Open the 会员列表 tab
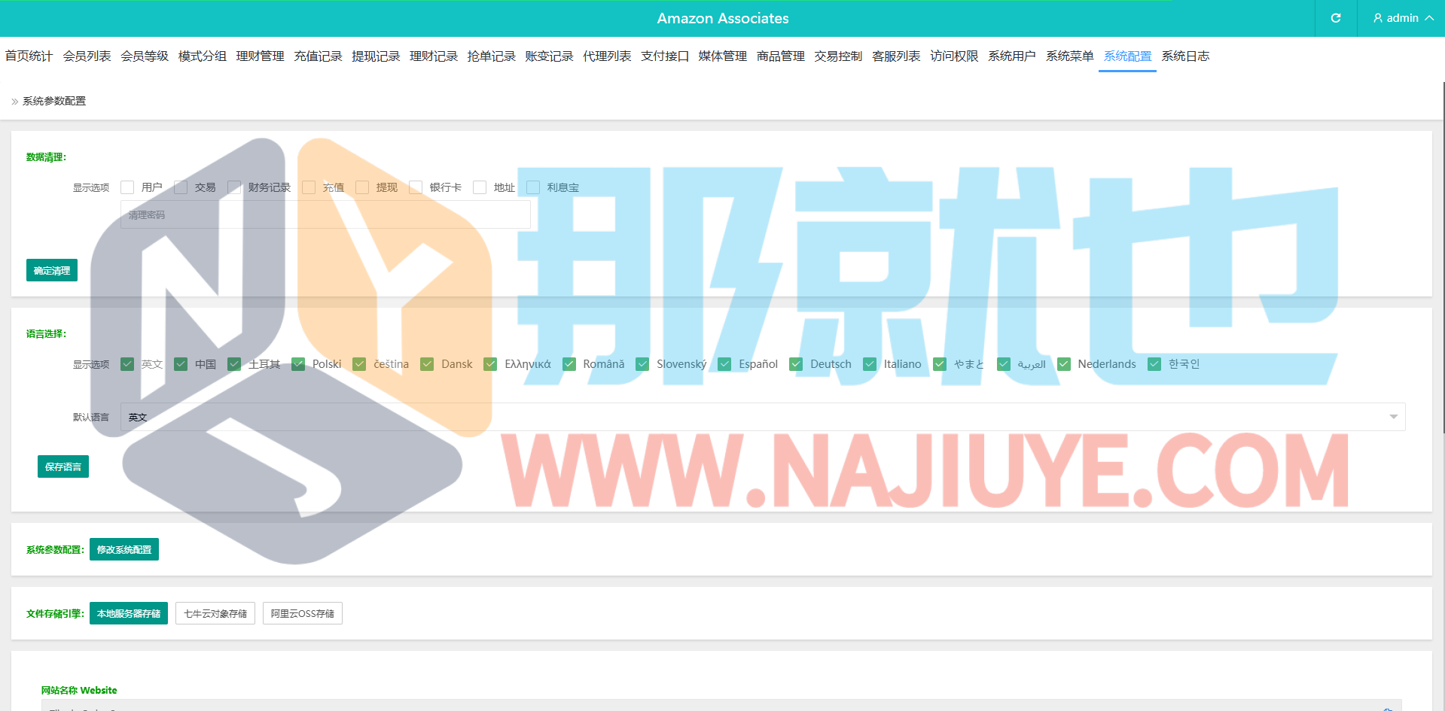Image resolution: width=1445 pixels, height=711 pixels. [87, 56]
